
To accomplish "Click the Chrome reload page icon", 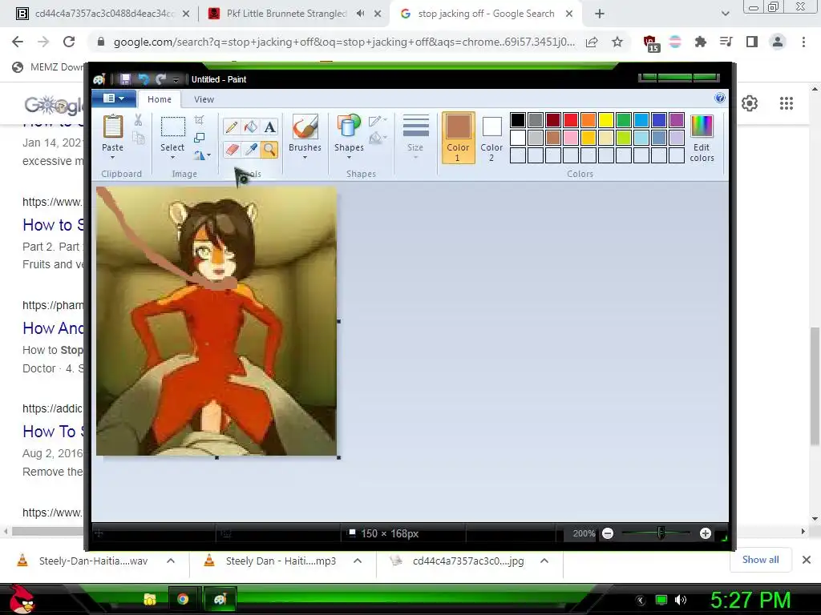I will pos(69,42).
